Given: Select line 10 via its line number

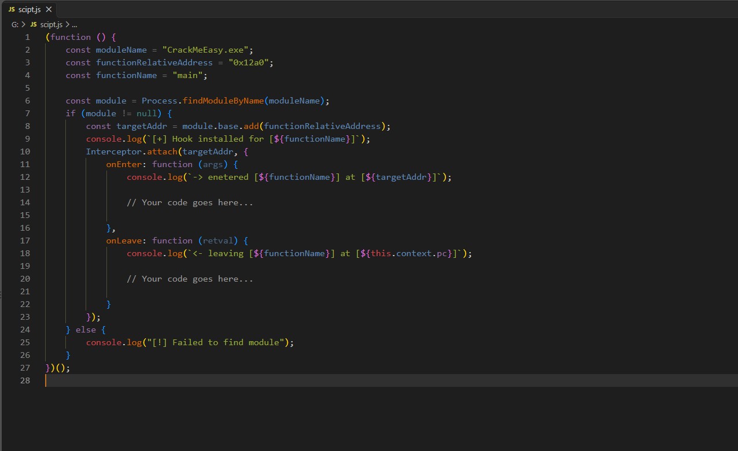Looking at the screenshot, I should [x=25, y=151].
